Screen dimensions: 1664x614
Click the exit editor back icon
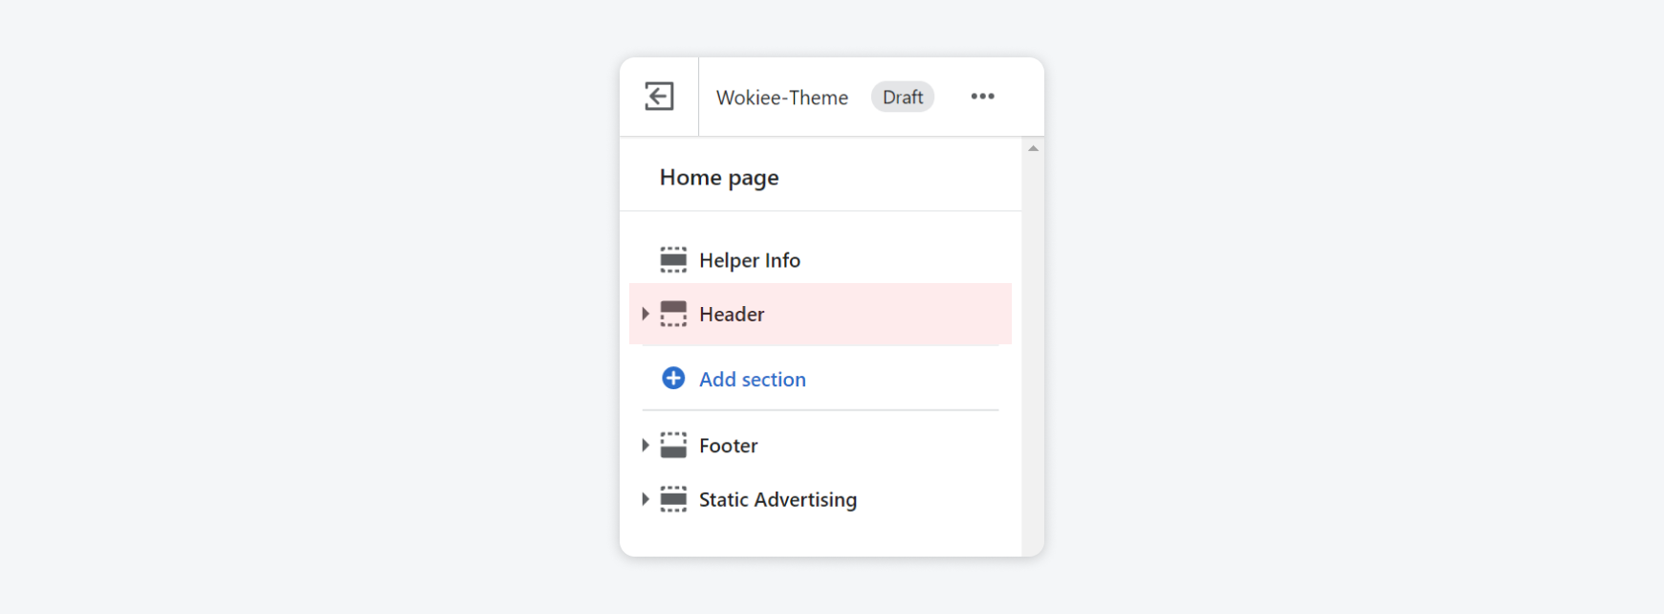point(659,97)
